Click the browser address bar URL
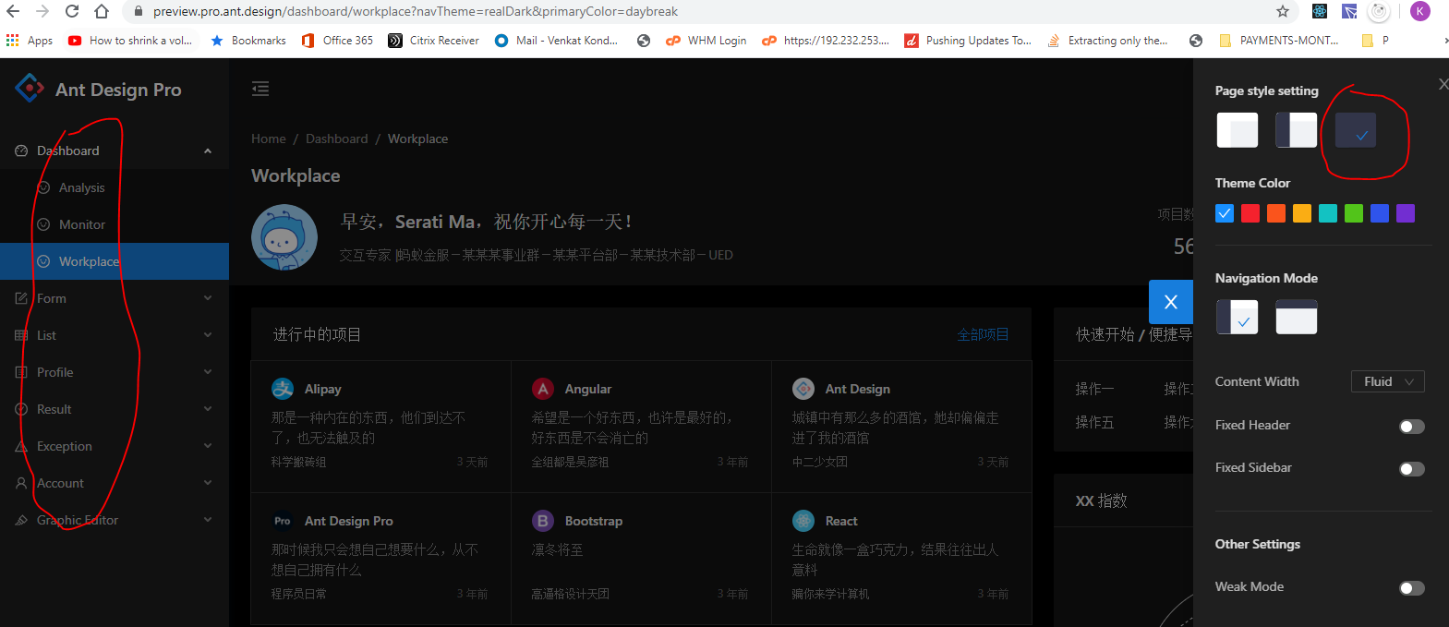The image size is (1449, 627). tap(416, 11)
